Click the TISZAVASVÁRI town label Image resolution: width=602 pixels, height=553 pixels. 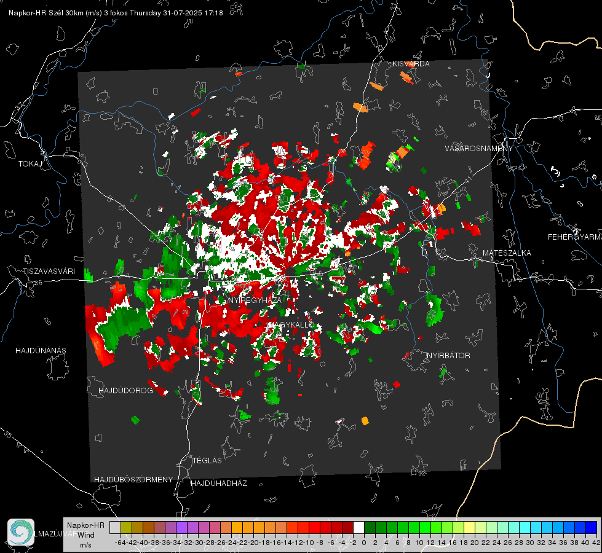tap(49, 272)
